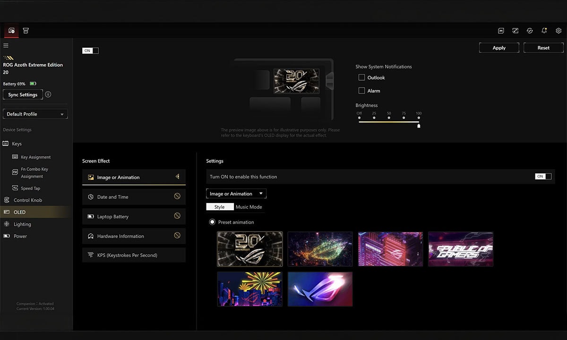Click the Hardware Information gauge icon
The image size is (567, 340).
pos(91,236)
